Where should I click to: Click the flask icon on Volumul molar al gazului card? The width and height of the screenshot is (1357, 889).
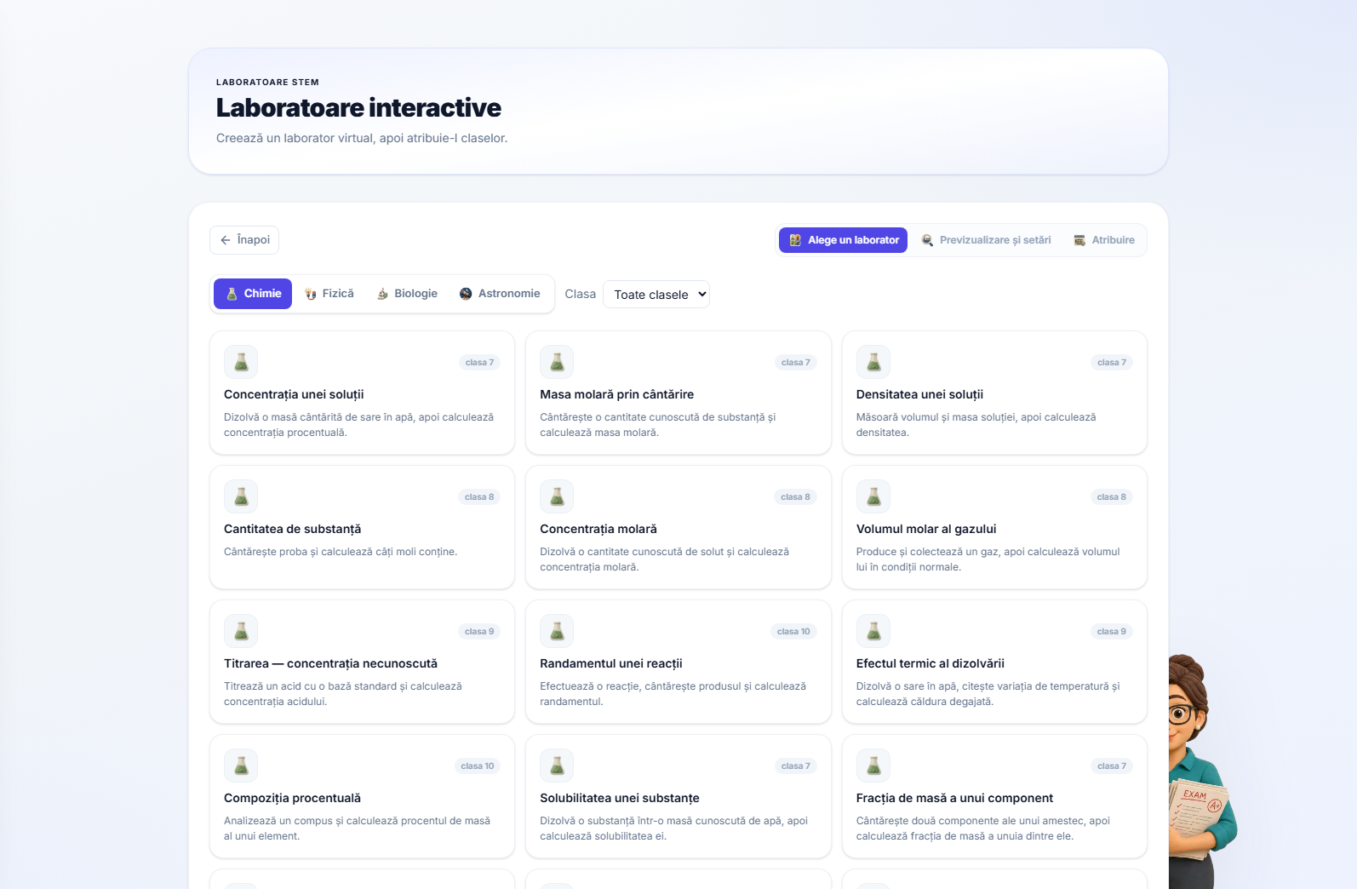click(x=873, y=497)
